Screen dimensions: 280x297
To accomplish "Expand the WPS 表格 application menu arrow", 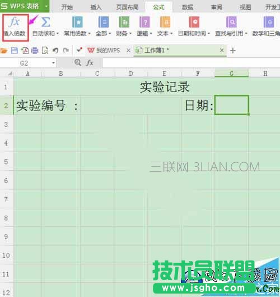I will (46, 6).
